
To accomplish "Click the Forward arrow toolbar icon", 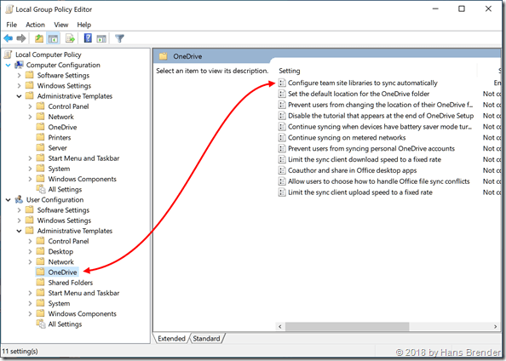I will (x=21, y=38).
